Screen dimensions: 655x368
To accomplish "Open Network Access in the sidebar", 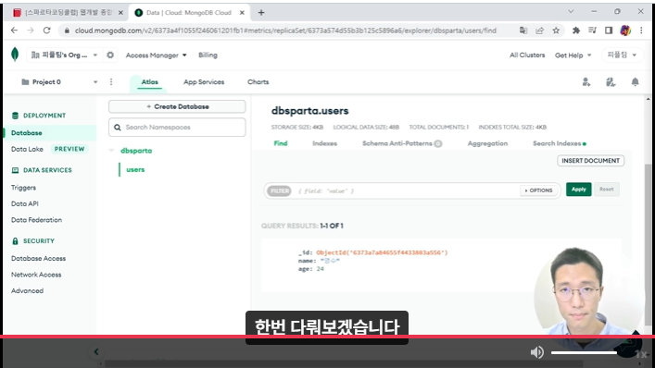I will point(36,275).
